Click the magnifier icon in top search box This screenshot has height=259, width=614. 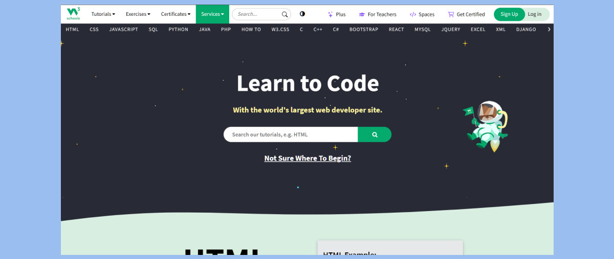pyautogui.click(x=284, y=14)
